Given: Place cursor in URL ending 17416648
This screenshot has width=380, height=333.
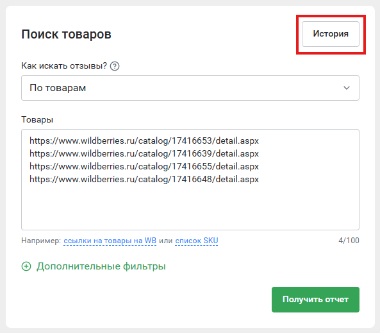Looking at the screenshot, I should click(x=144, y=180).
